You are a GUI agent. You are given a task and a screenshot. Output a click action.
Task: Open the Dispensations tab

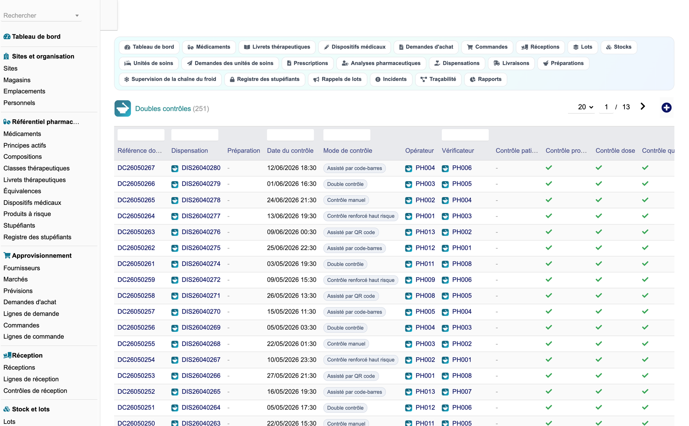457,63
